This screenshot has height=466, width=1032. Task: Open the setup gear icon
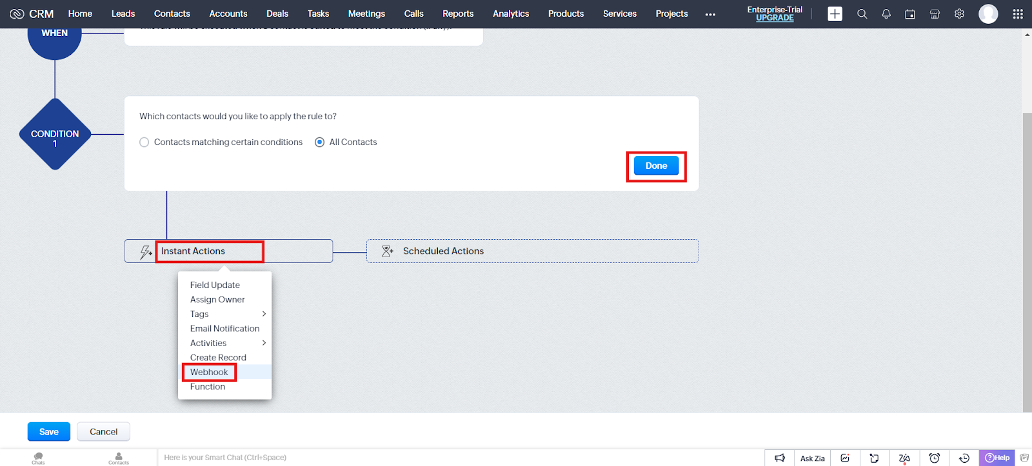click(959, 14)
